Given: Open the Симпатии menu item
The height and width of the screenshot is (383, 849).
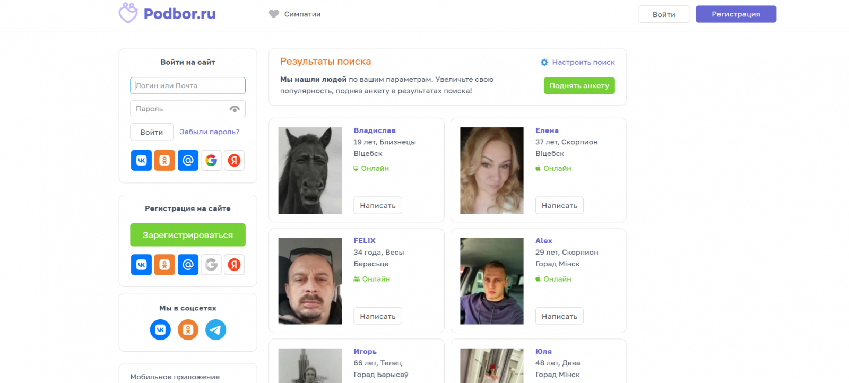Looking at the screenshot, I should pos(295,14).
